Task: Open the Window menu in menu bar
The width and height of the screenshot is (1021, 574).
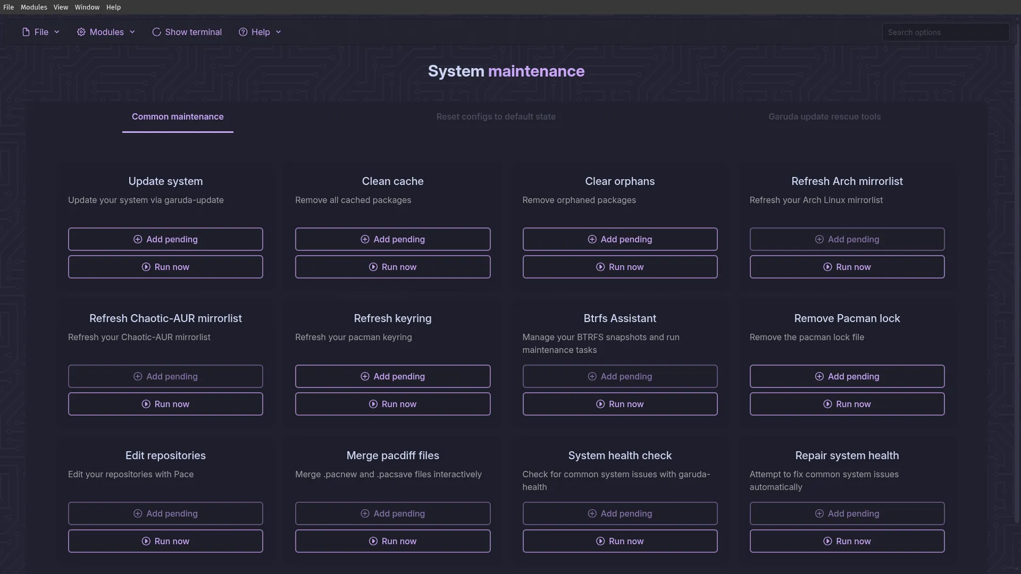Action: 87,7
